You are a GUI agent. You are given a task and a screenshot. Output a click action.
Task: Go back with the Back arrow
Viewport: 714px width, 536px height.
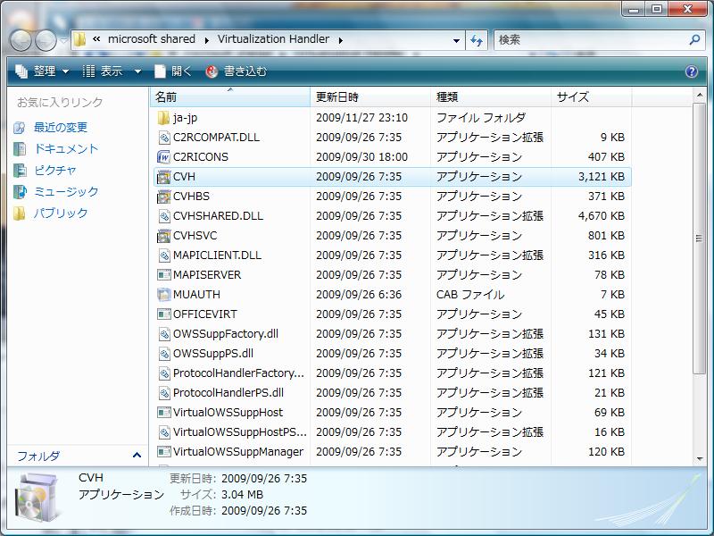pyautogui.click(x=20, y=40)
